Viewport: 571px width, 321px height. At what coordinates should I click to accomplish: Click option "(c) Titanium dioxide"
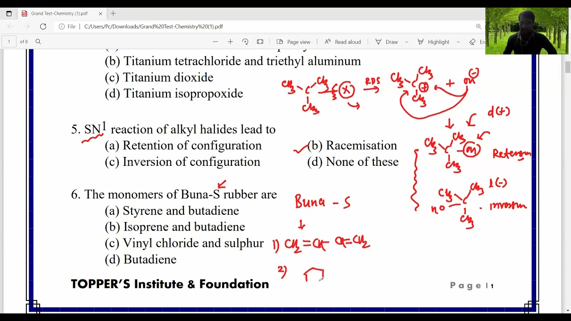159,78
